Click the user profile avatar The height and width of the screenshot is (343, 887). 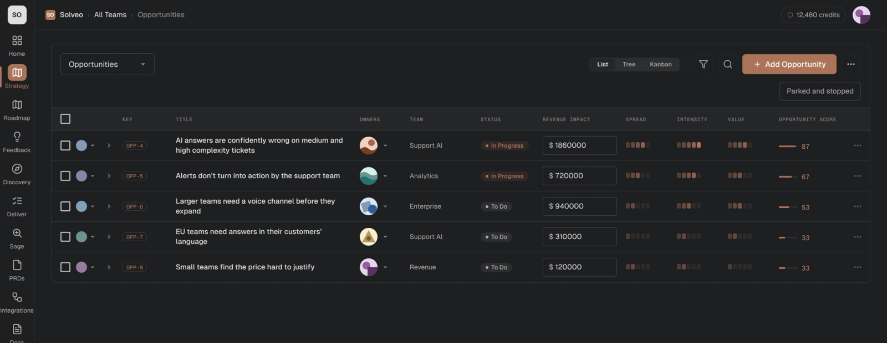coord(861,15)
